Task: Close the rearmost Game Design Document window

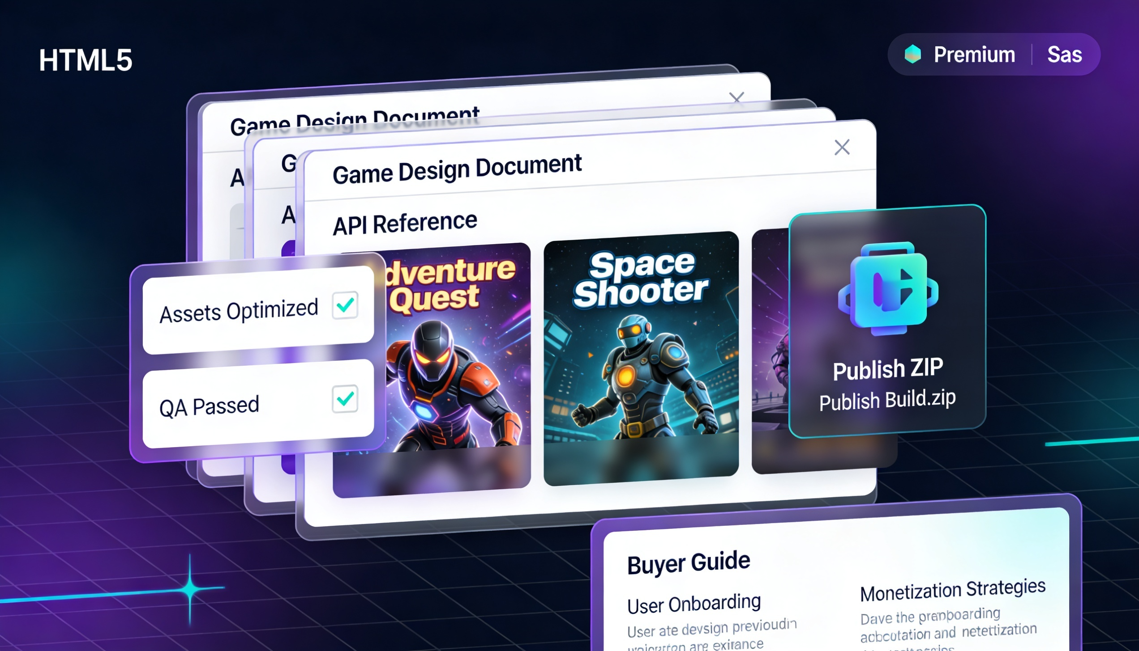Action: (736, 97)
